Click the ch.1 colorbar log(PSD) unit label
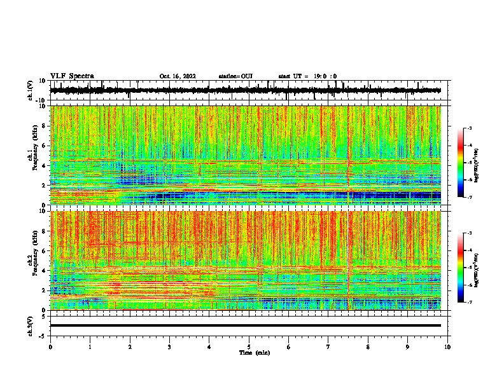Viewport: 504px width, 389px height. [x=477, y=165]
